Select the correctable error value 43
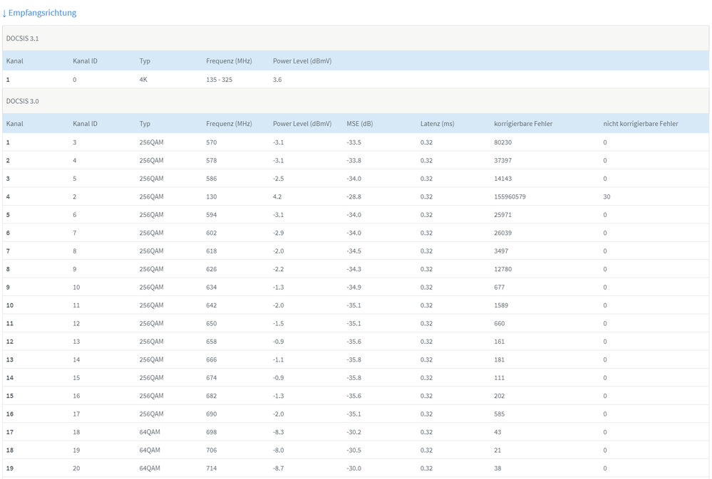 497,433
